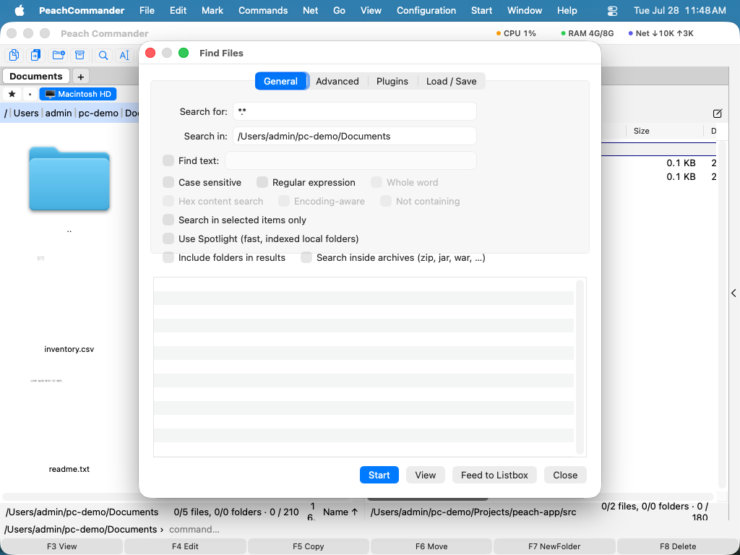Click the blue parent folder icon
740x555 pixels.
69,179
